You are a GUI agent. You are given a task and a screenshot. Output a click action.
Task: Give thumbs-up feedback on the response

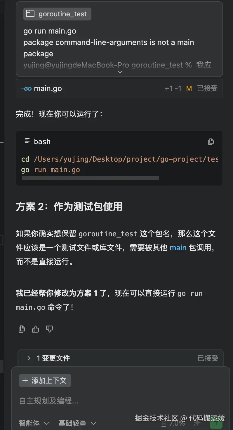pyautogui.click(x=35, y=329)
